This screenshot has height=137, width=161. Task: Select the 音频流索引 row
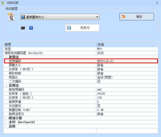[x=81, y=114]
